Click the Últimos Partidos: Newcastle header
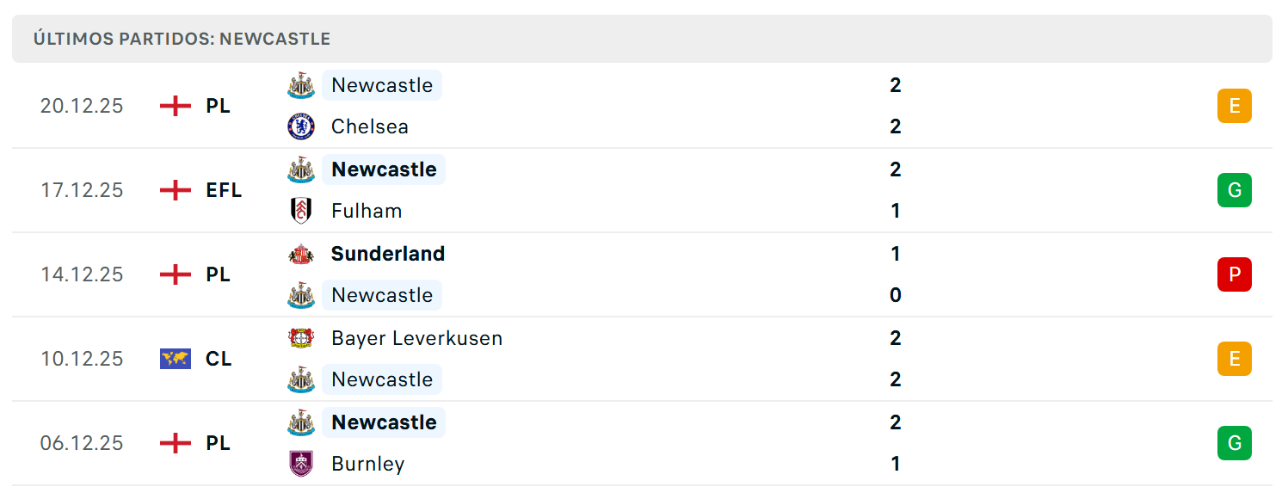 coord(642,39)
